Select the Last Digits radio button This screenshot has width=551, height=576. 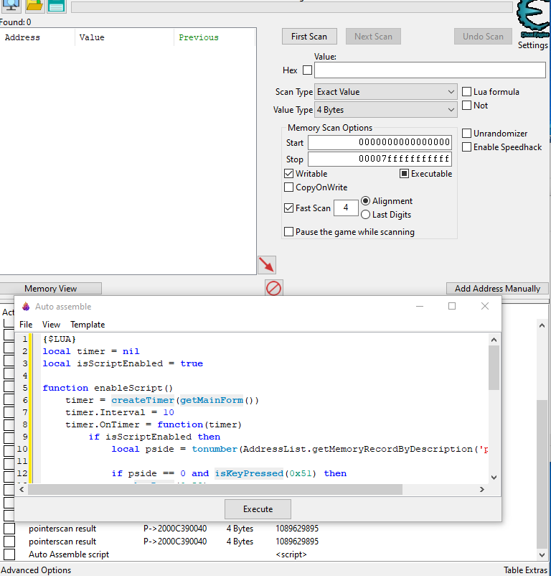366,215
